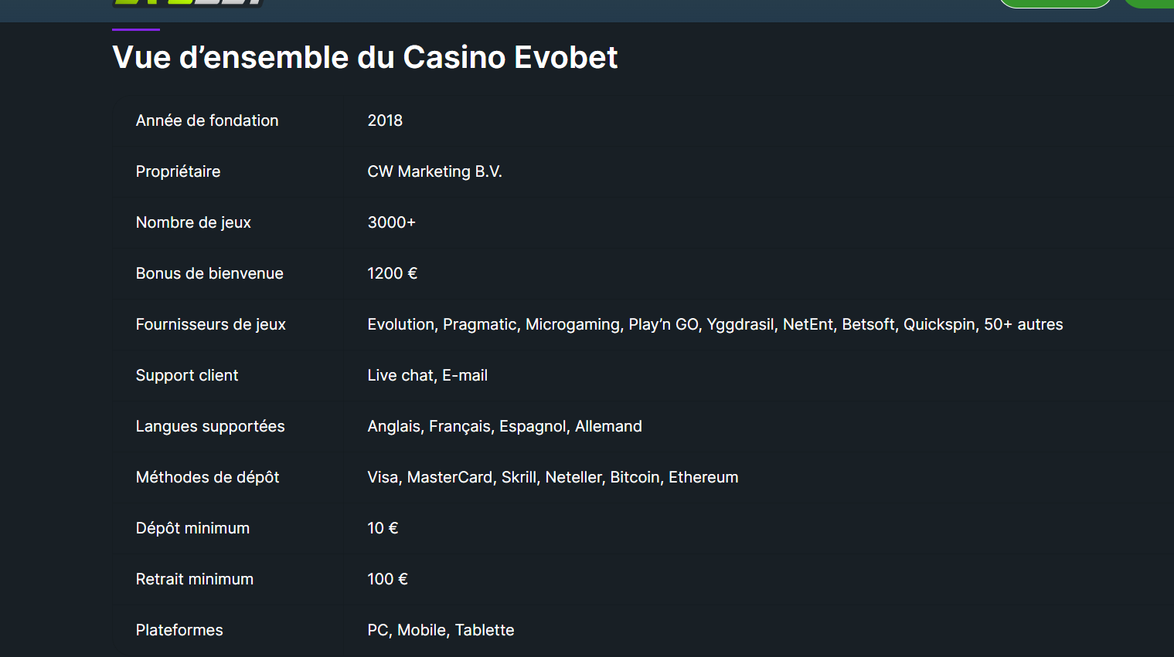Screen dimensions: 1174x657
Task: Click 'Evolution' in the game providers list
Action: pos(400,324)
